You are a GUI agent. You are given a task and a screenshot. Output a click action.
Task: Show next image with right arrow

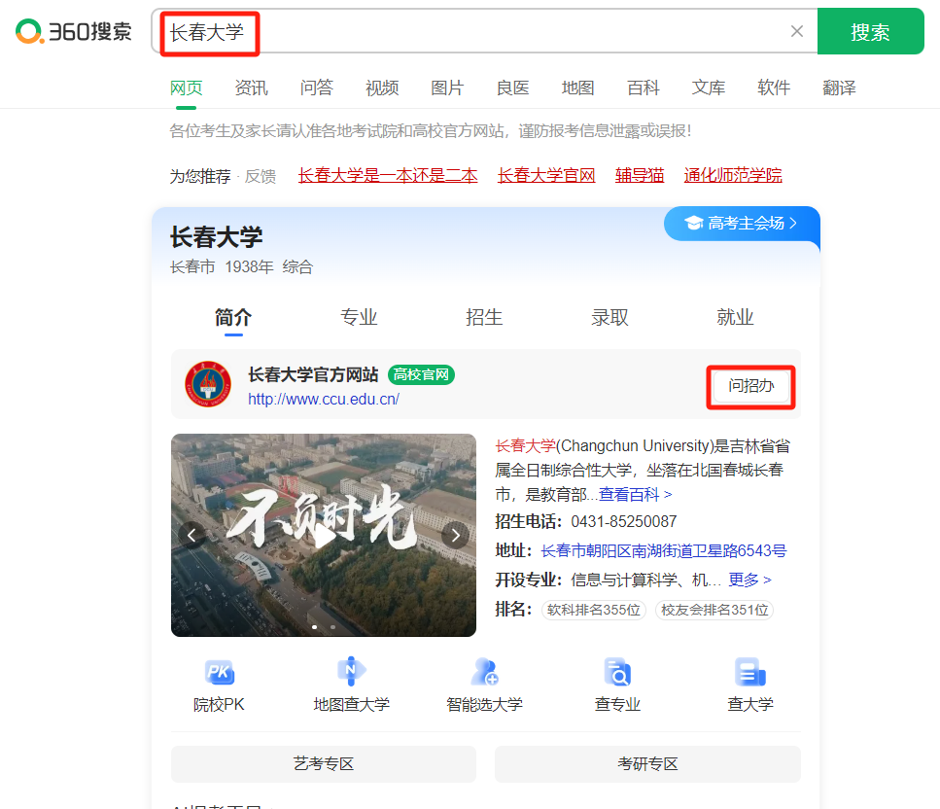(456, 535)
